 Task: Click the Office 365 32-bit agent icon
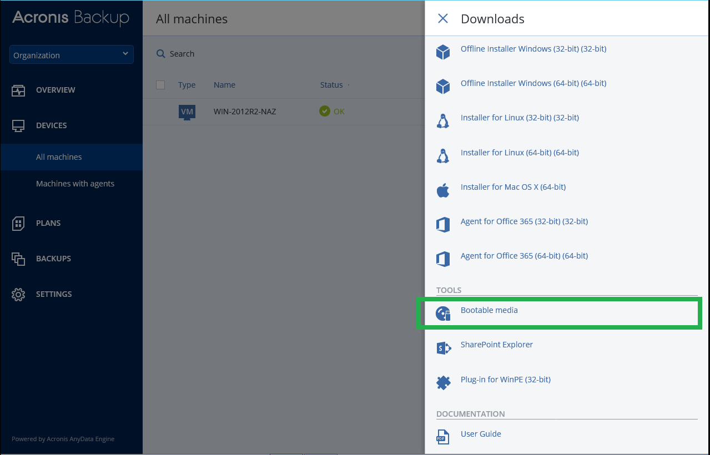(x=443, y=225)
